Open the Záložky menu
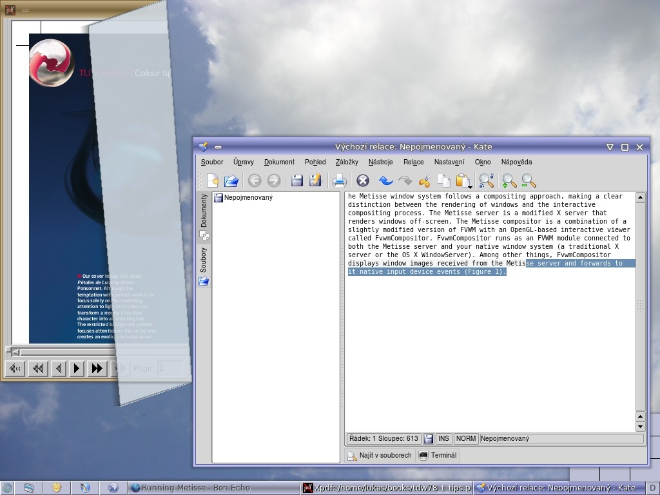The width and height of the screenshot is (660, 495). (347, 162)
